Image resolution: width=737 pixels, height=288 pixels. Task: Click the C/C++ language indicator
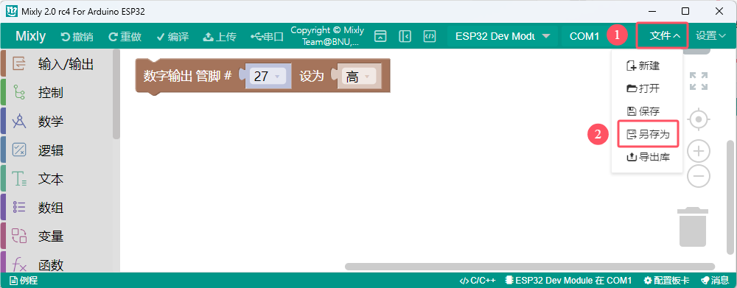click(x=477, y=281)
